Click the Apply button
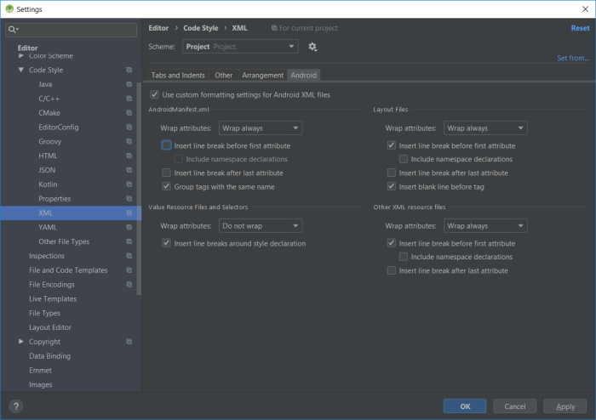This screenshot has height=420, width=596. (x=565, y=406)
